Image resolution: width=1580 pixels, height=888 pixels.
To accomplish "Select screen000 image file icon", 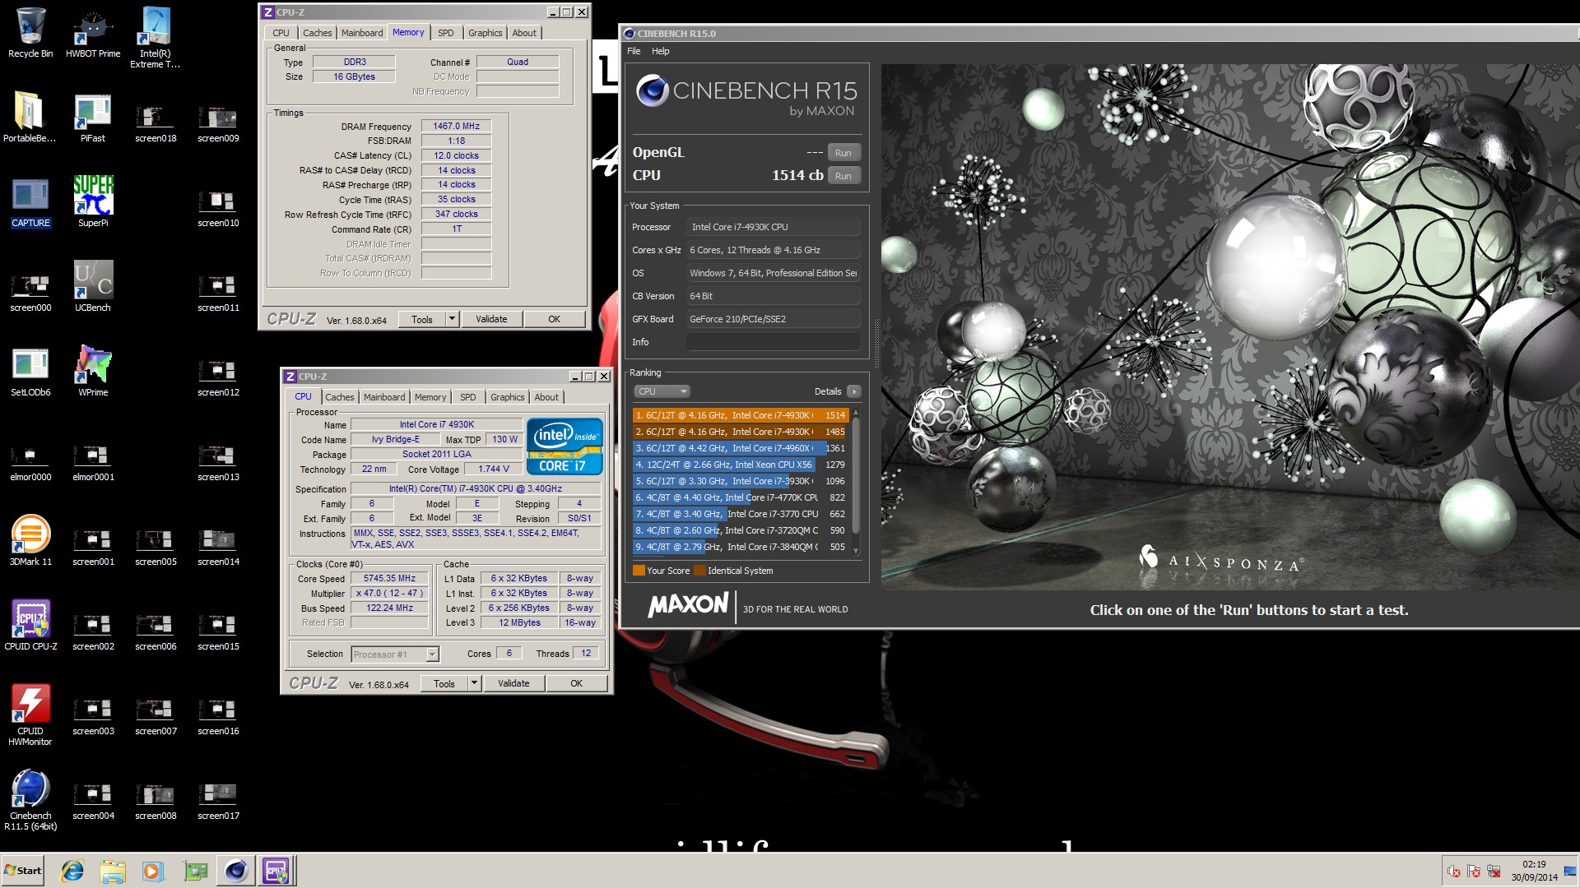I will [x=30, y=294].
